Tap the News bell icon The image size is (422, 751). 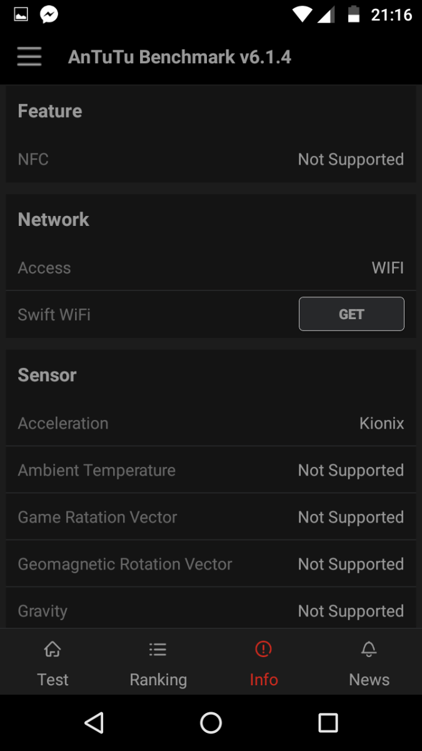(x=369, y=650)
